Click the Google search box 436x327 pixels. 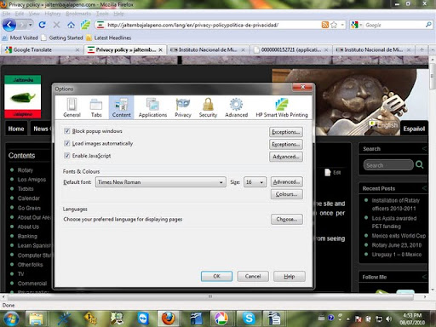394,25
